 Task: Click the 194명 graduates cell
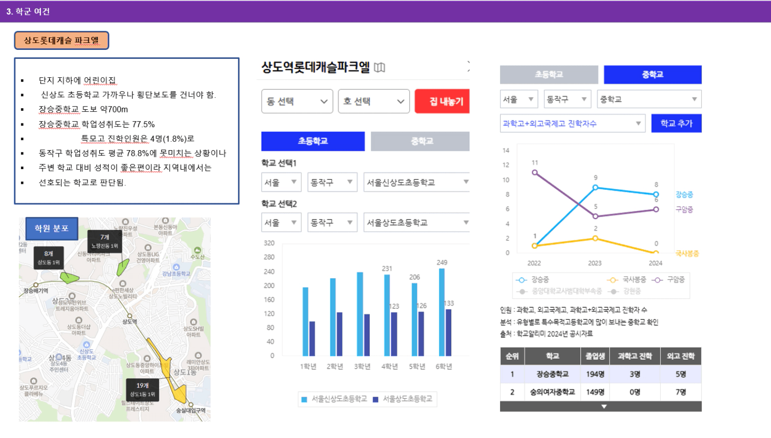595,374
